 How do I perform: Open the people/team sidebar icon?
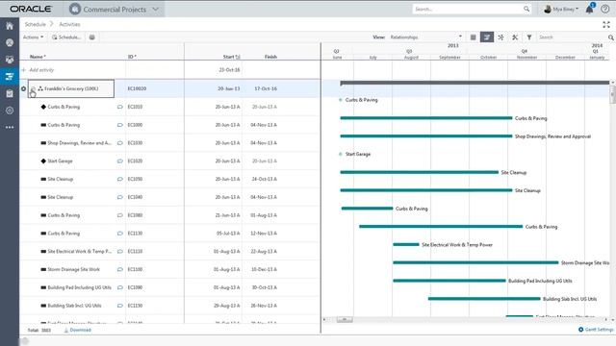[10, 60]
